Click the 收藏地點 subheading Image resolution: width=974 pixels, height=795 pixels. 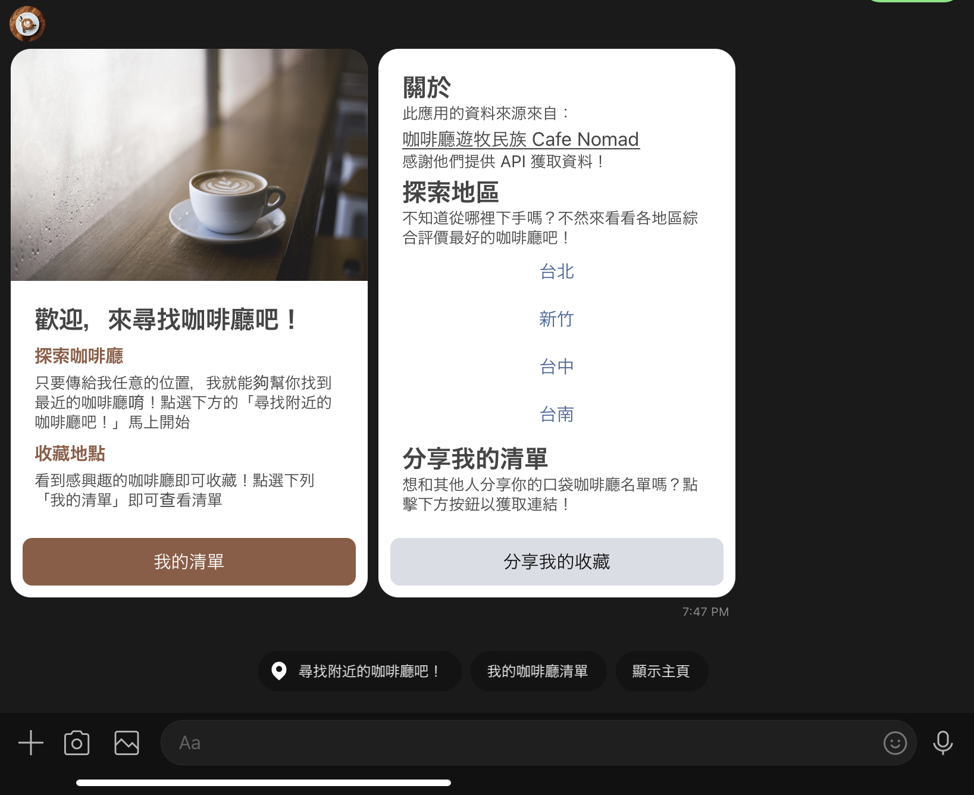pyautogui.click(x=70, y=453)
